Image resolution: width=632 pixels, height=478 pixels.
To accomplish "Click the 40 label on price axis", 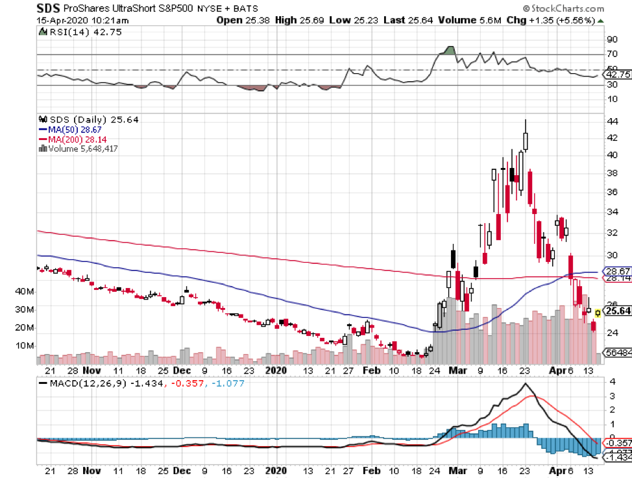I will (613, 155).
